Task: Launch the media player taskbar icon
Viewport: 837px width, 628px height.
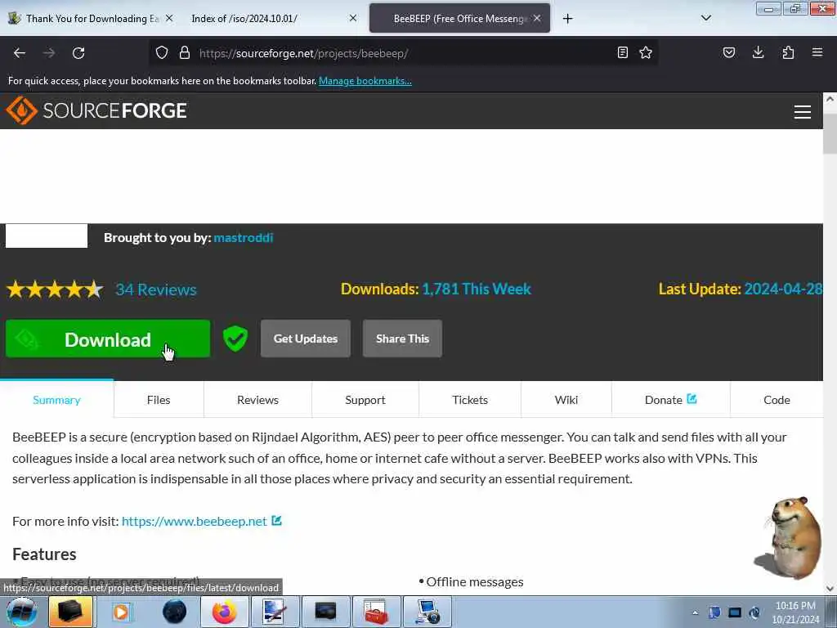Action: click(121, 612)
